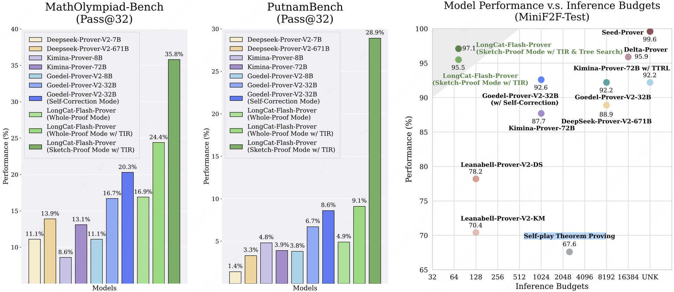This screenshot has width=674, height=292.
Task: Select the 20.3% Goedel Self-Correction bar
Action: click(x=127, y=228)
